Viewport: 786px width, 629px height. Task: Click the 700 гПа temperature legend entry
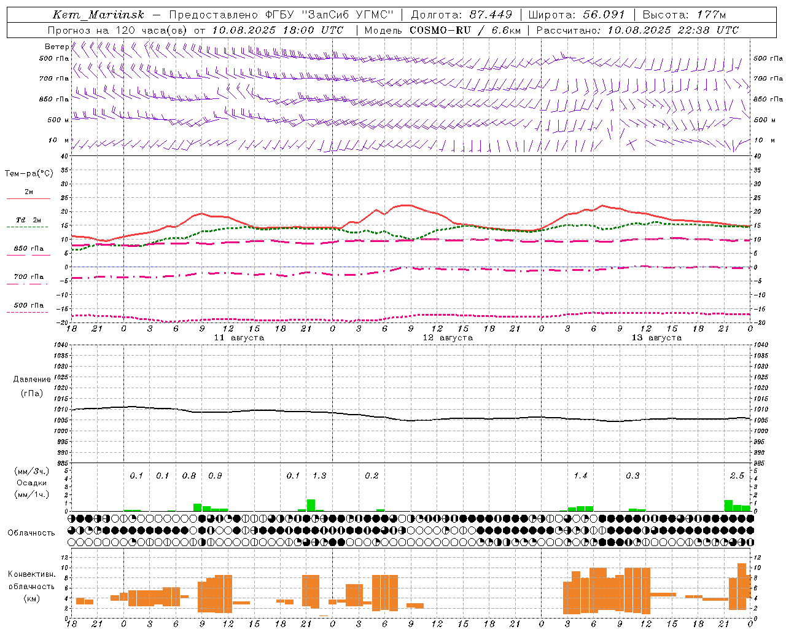tap(29, 277)
